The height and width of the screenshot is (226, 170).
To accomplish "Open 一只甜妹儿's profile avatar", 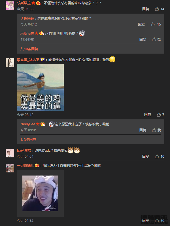I will 10,168.
